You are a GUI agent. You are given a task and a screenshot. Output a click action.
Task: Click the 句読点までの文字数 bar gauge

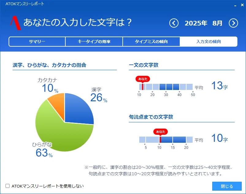tap(166, 140)
